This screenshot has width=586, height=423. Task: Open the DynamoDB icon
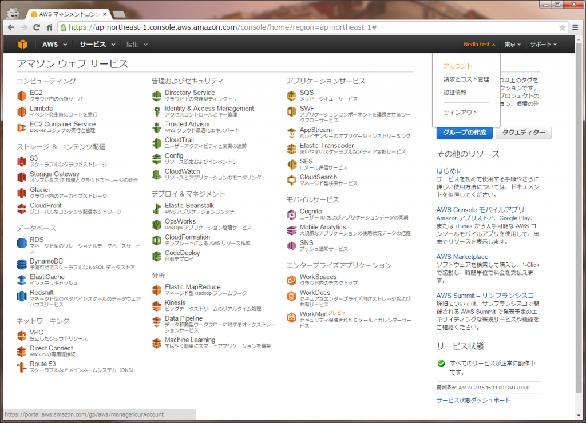[x=22, y=264]
